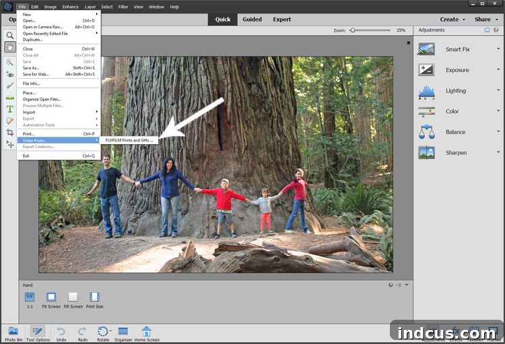
Task: Open the Create dropdown
Action: (452, 20)
